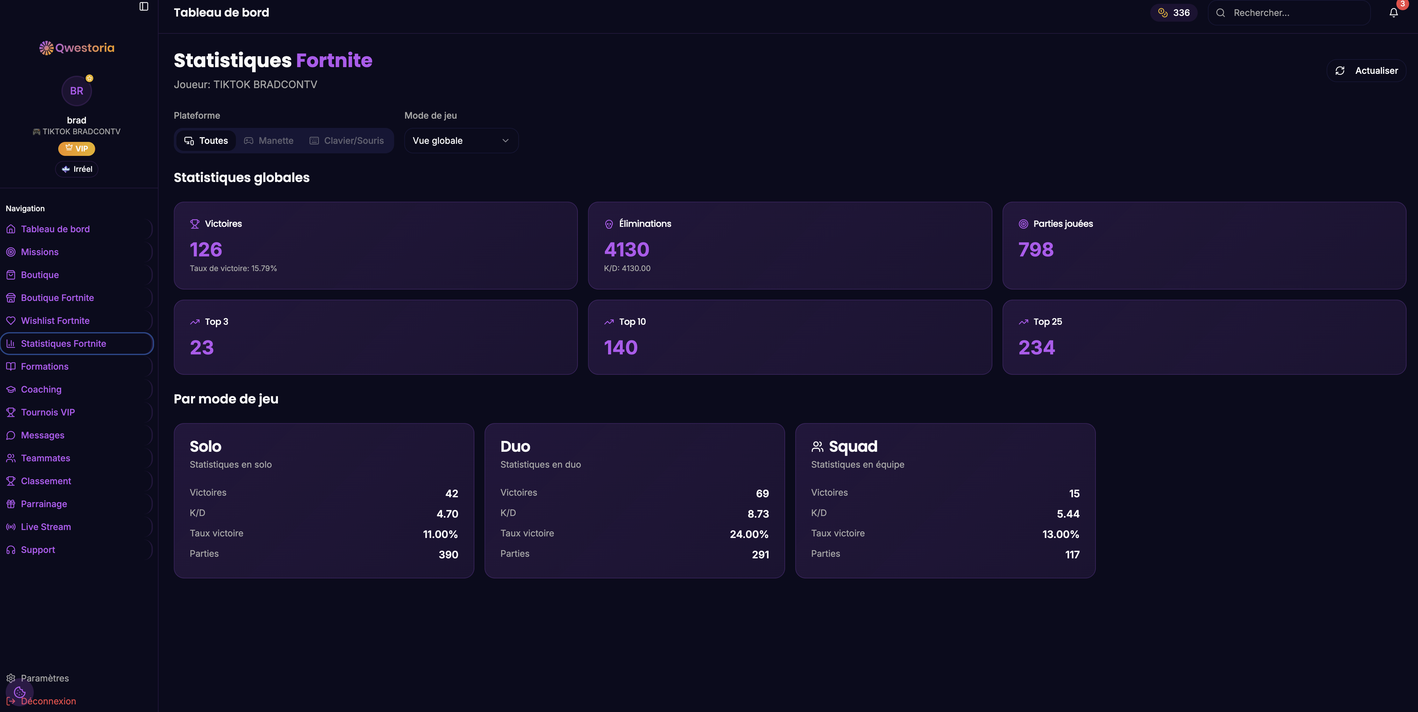Open Messages in the sidebar
1418x712 pixels.
[76, 435]
